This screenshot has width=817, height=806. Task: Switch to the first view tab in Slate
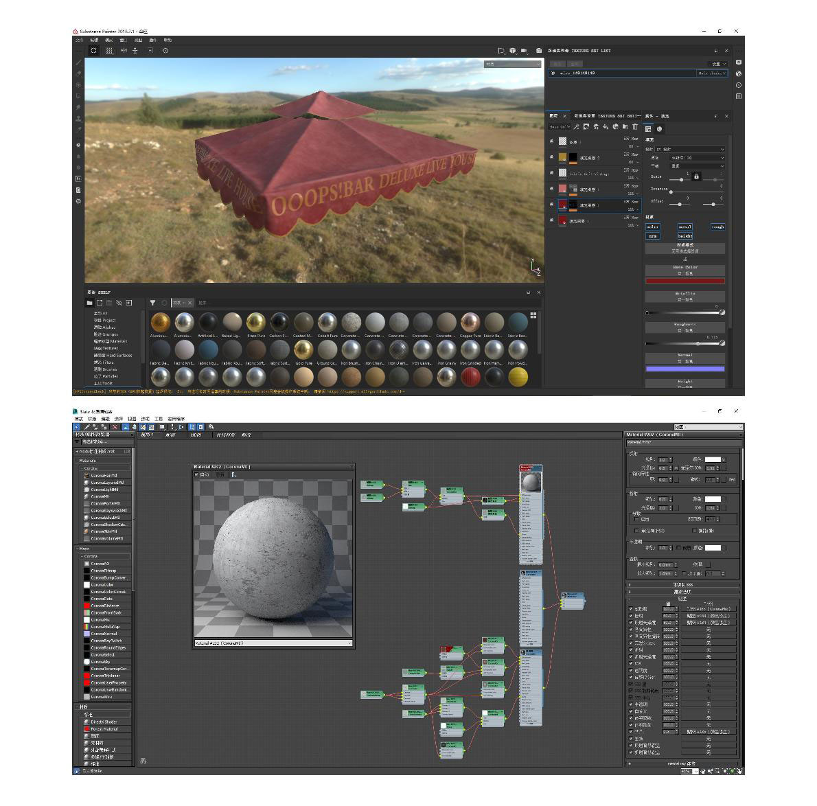coord(148,435)
